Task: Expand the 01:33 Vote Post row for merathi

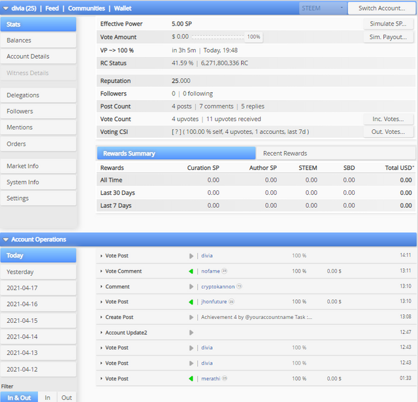Action: pos(101,378)
